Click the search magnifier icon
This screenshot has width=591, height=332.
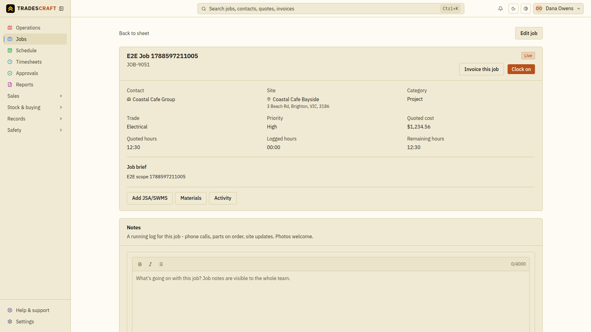[204, 9]
